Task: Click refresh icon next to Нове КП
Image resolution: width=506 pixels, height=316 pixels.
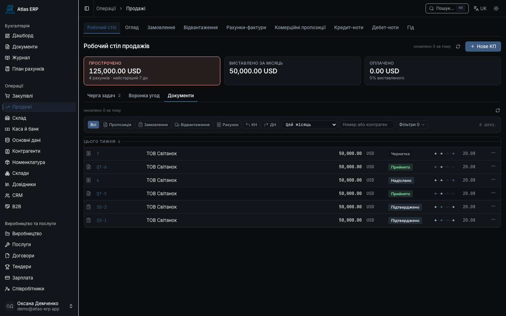Action: [458, 46]
